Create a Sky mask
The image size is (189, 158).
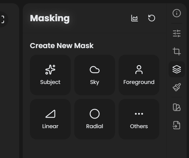[x=95, y=75]
